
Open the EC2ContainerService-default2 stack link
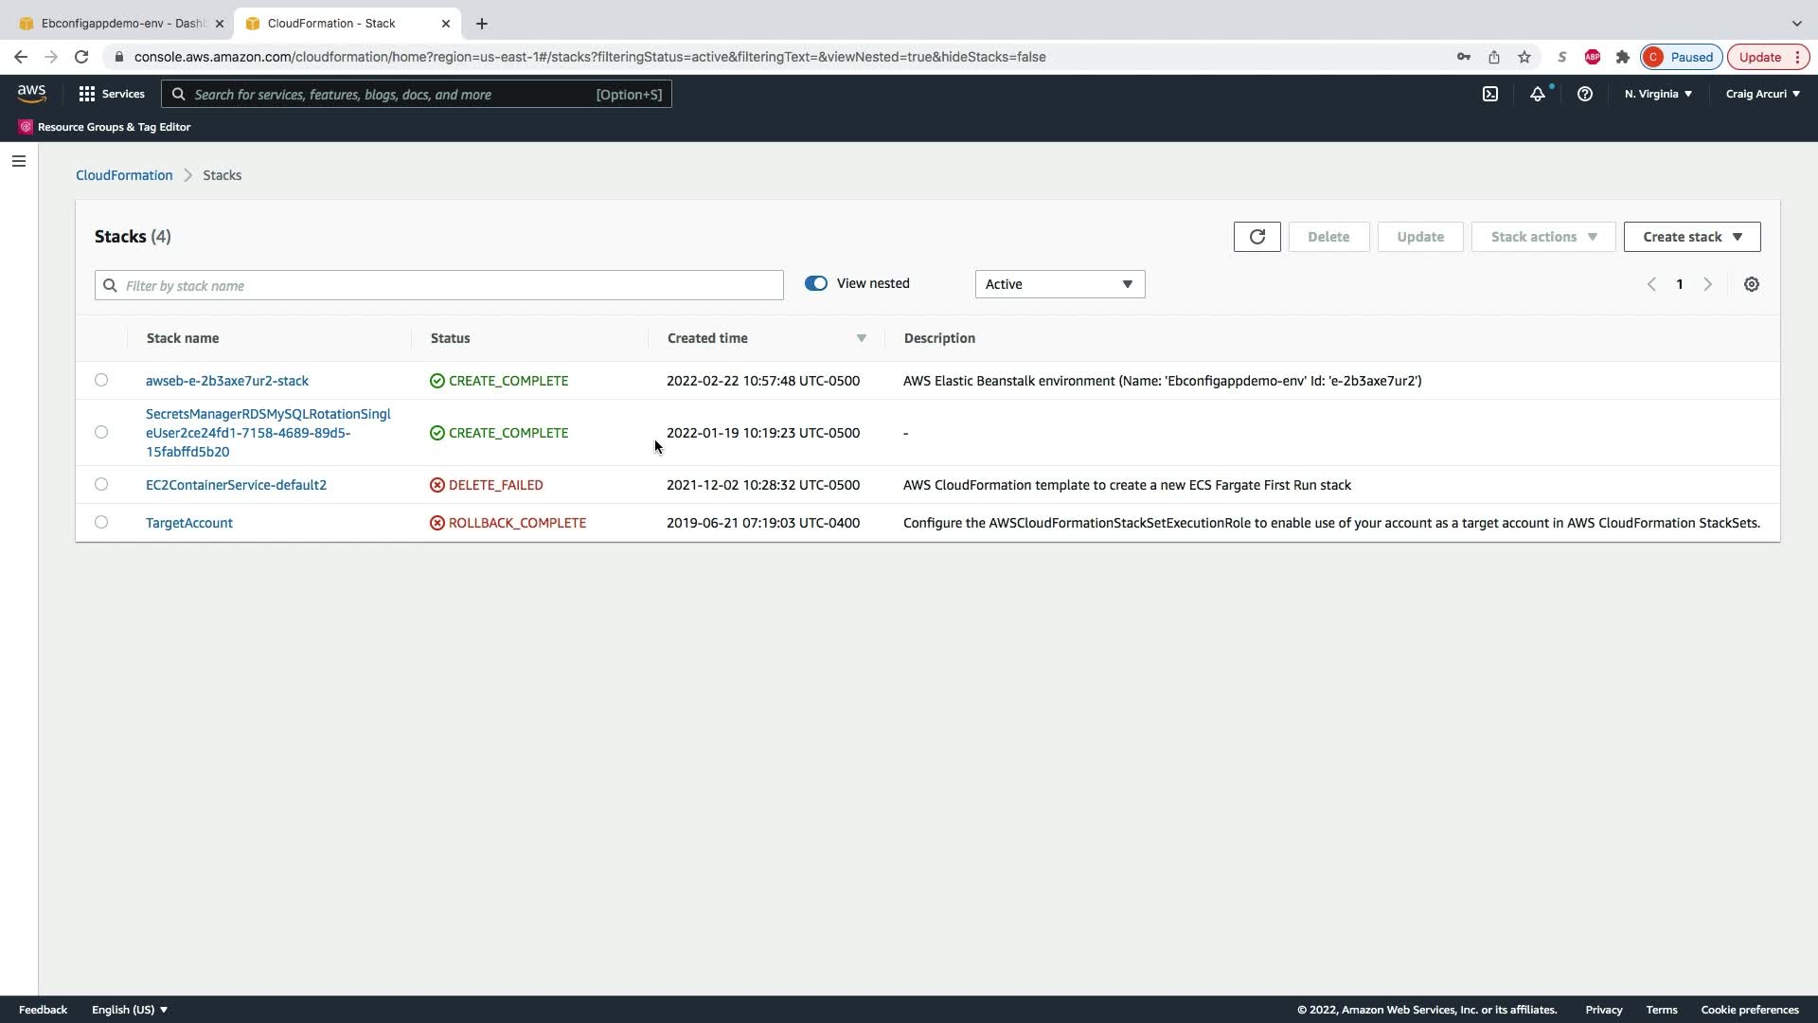point(236,485)
